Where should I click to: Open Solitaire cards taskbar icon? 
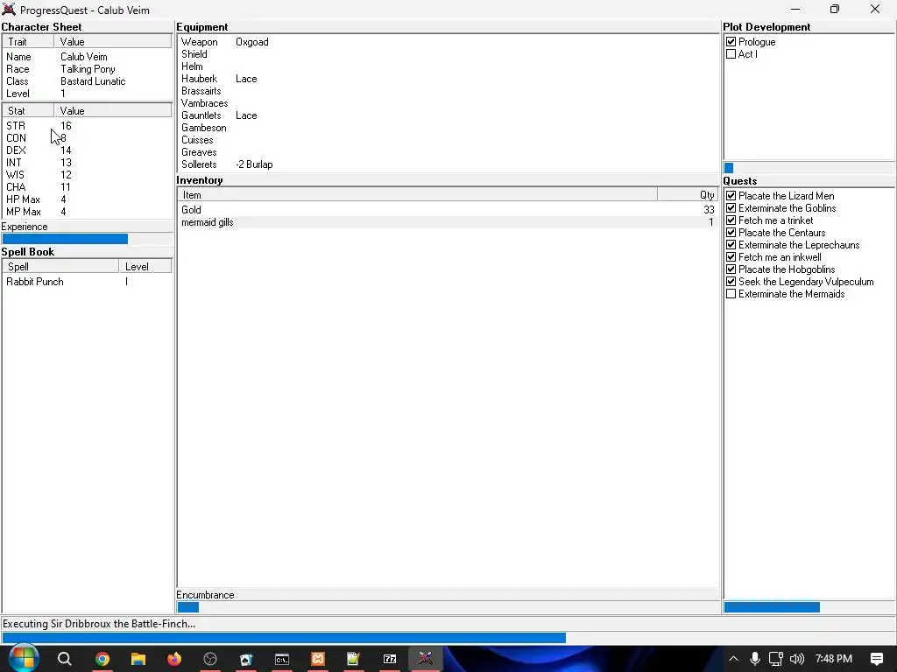tap(246, 659)
